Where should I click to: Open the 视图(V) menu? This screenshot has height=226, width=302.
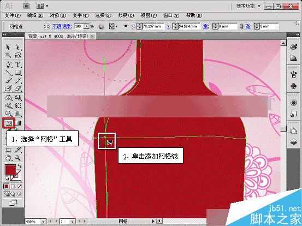[x=149, y=15]
